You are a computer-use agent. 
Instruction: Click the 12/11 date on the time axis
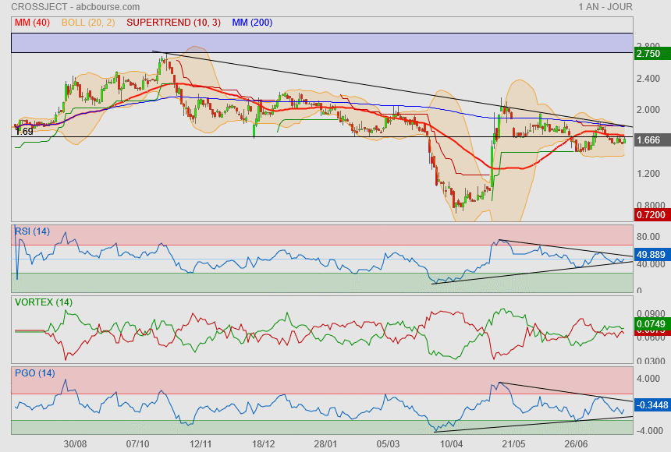[x=201, y=444]
